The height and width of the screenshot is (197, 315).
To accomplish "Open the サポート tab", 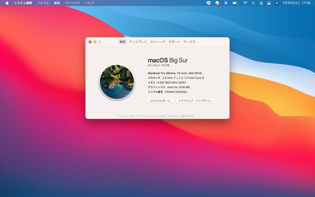I will (x=174, y=42).
